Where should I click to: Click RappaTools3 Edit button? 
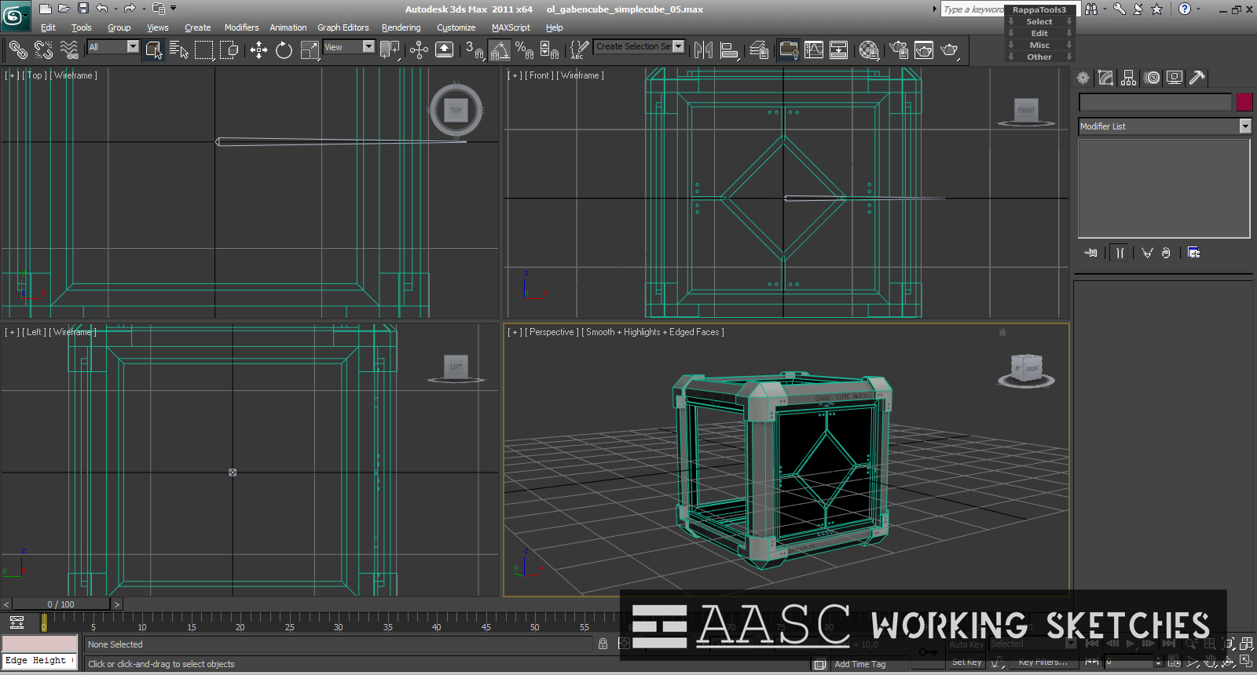1039,34
